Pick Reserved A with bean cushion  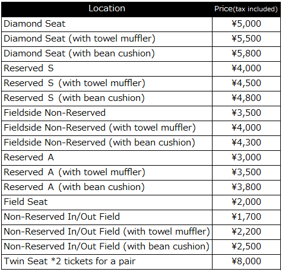[x=141, y=187]
